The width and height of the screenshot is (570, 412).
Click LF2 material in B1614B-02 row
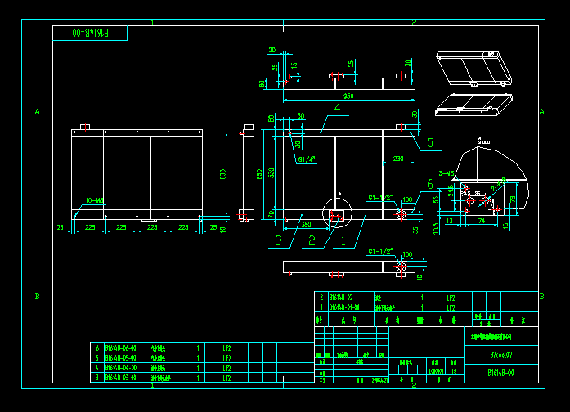tap(451, 298)
